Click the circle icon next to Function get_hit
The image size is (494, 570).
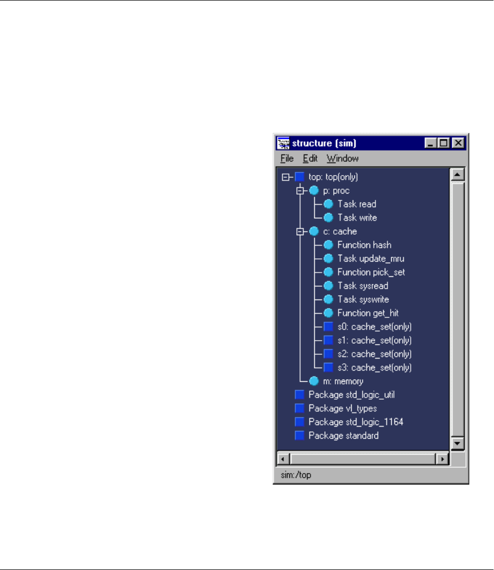coord(328,313)
